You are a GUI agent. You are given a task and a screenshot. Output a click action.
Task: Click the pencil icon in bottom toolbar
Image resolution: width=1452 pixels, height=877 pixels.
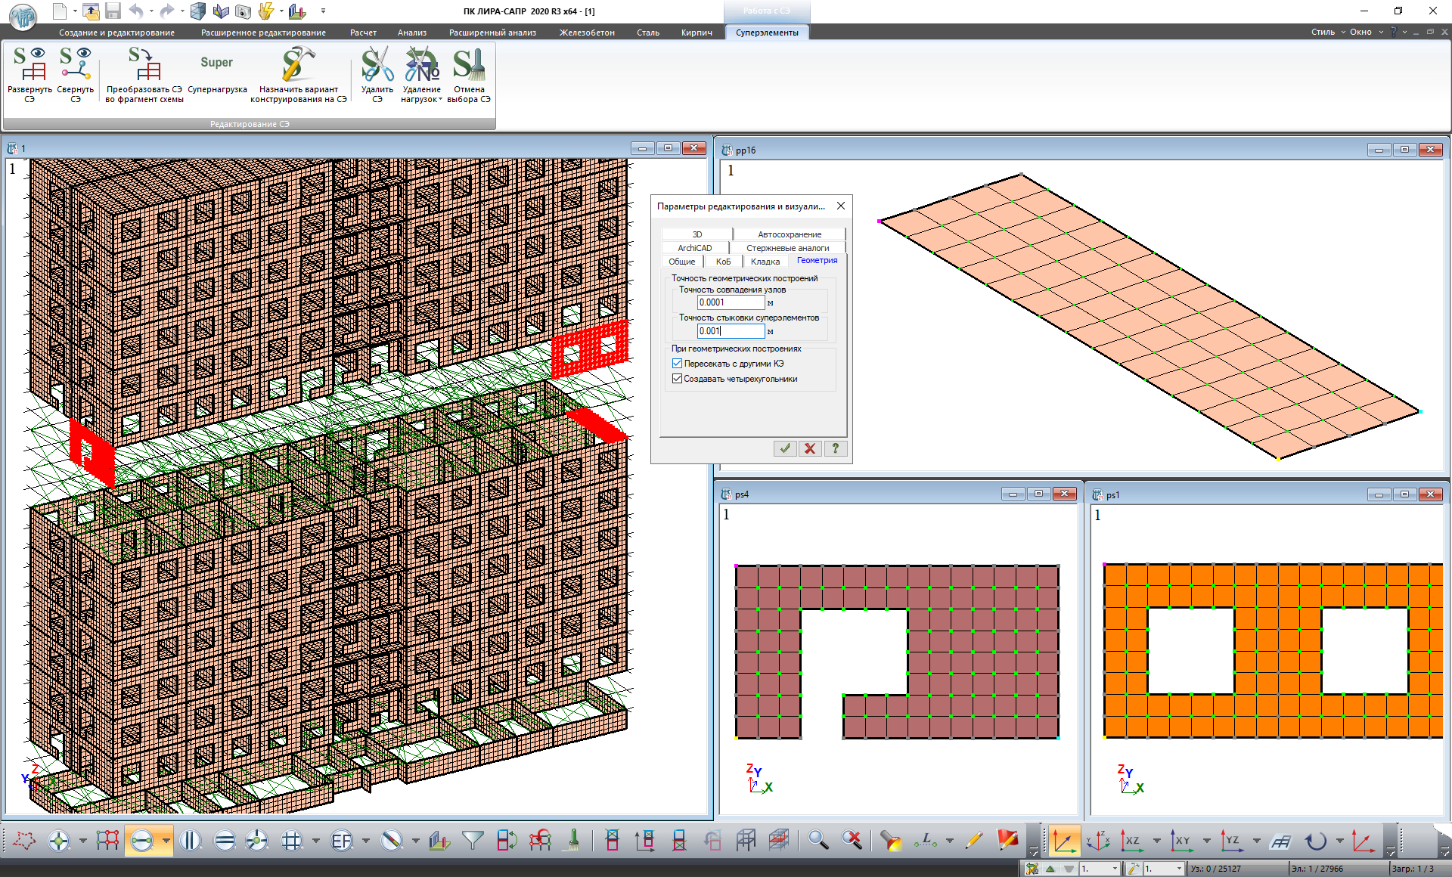974,840
